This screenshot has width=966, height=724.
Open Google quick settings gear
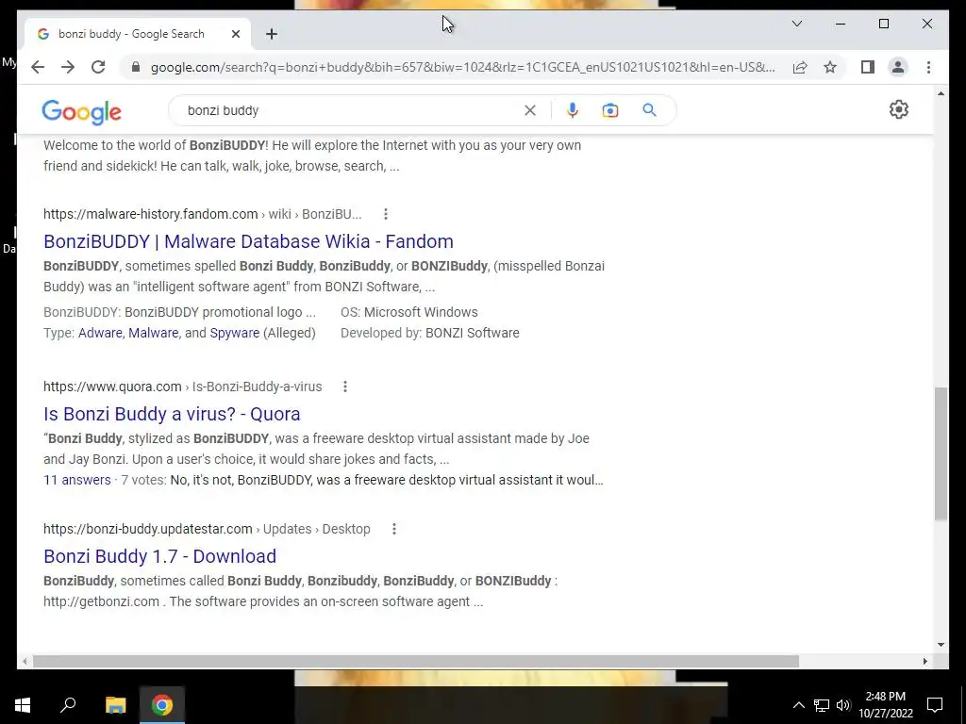[899, 109]
